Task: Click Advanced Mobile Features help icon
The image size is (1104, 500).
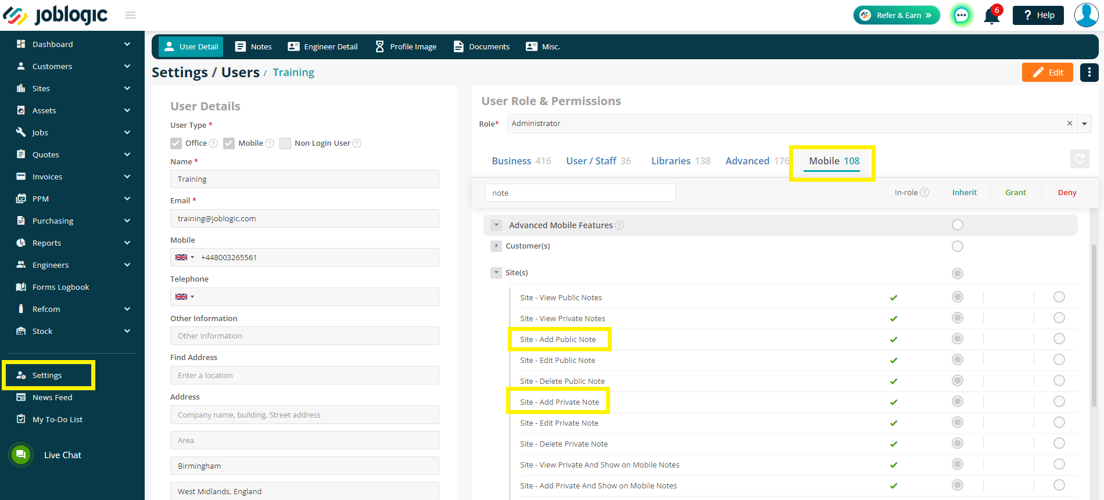Action: coord(619,225)
